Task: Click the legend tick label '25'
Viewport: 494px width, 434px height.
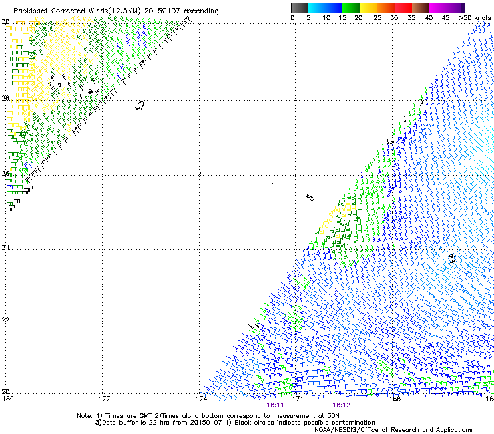Action: (377, 17)
